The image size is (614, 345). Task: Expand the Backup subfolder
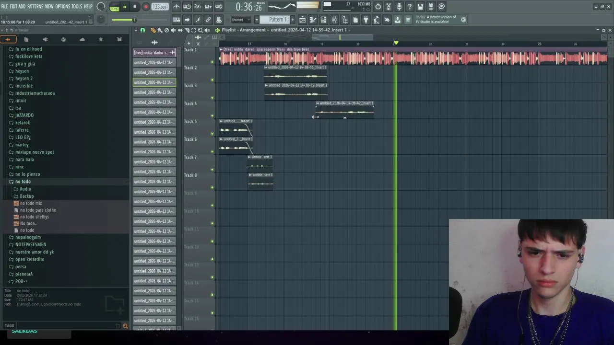(x=26, y=196)
